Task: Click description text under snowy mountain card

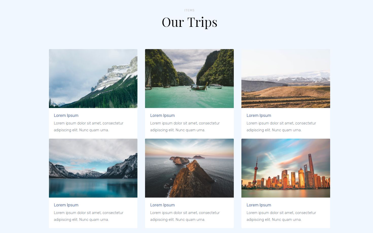Action: [88, 126]
